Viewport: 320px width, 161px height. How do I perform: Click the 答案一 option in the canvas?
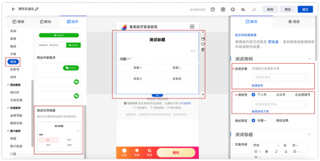coord(138,68)
